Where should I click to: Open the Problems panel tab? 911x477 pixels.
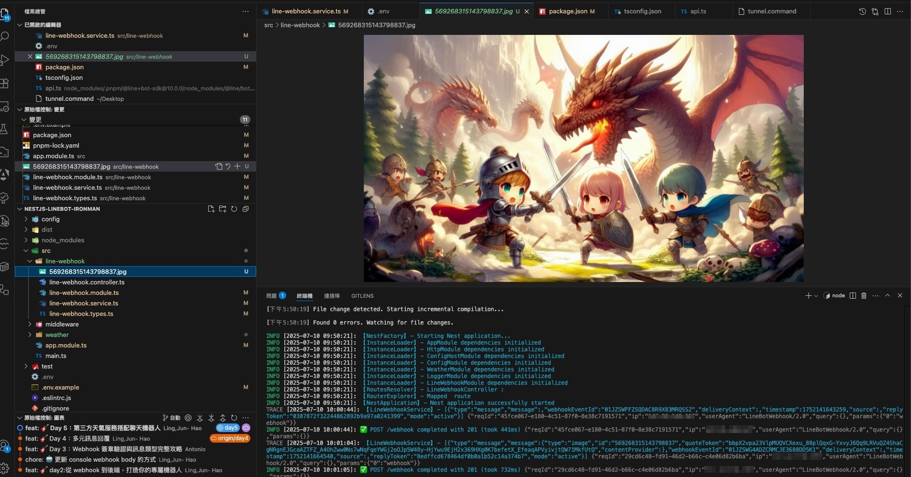276,296
